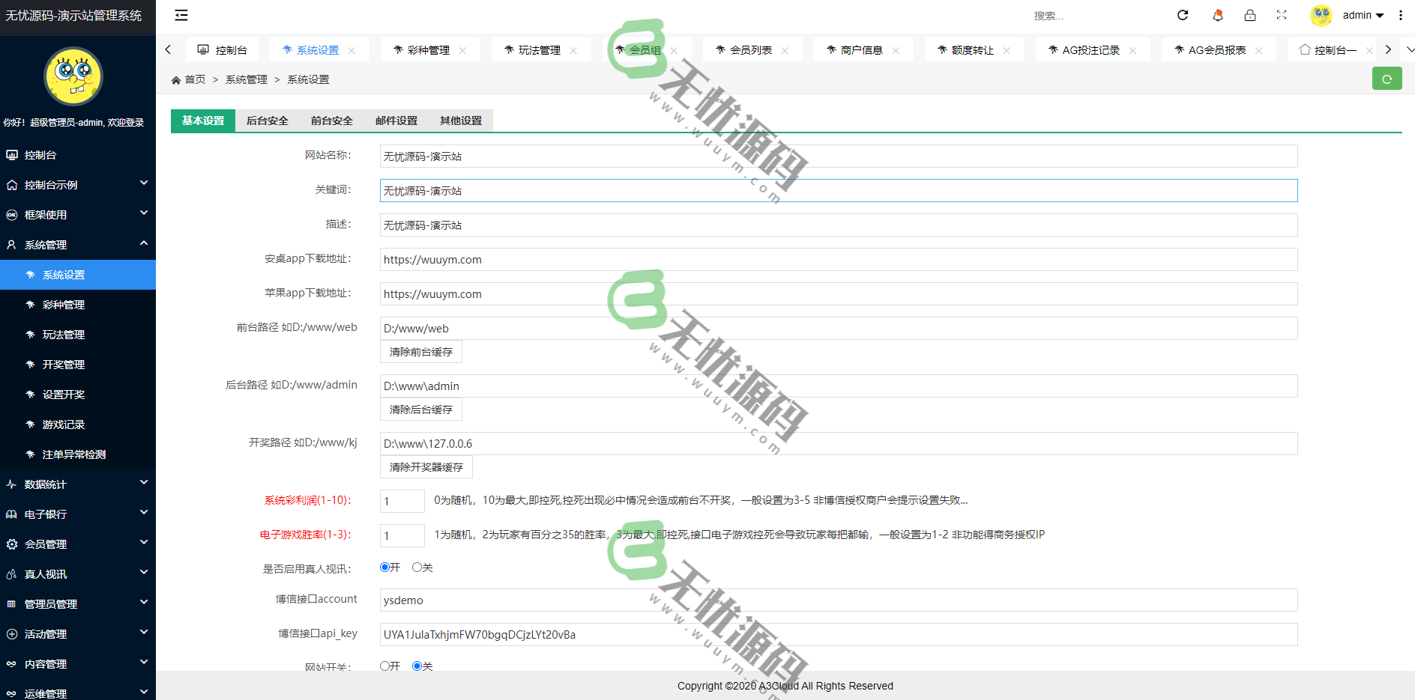
Task: Click the home icon in the breadcrumb
Action: pos(176,79)
